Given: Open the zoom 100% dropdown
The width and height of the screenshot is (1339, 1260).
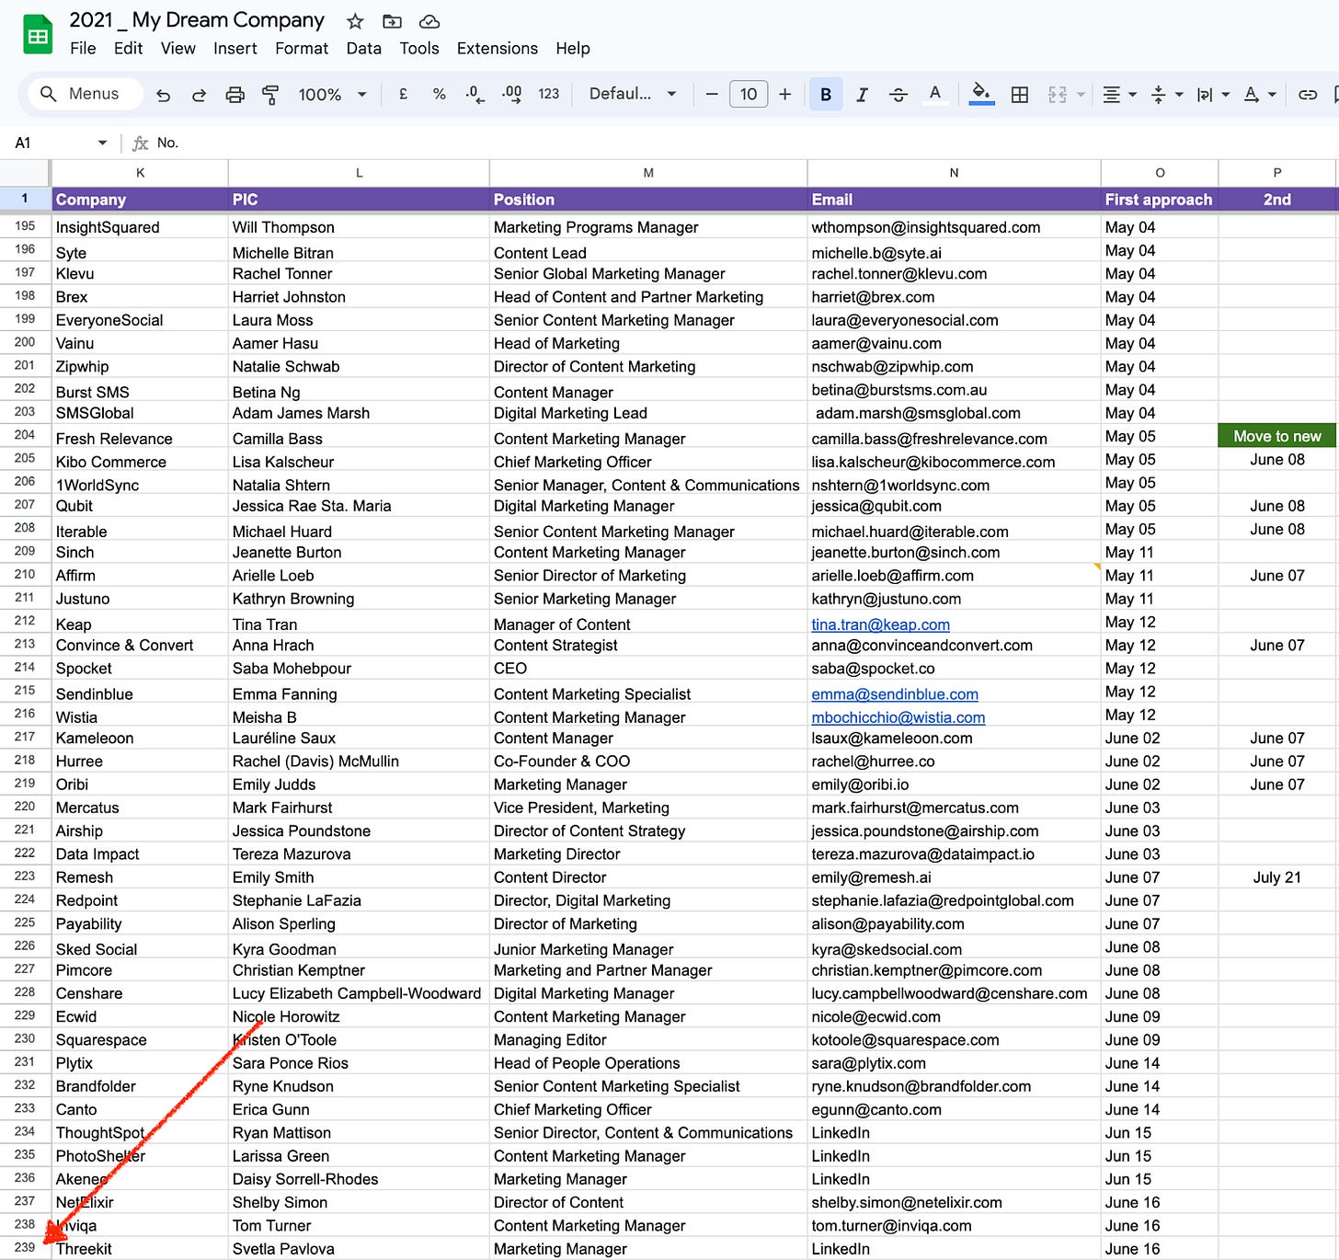Looking at the screenshot, I should [332, 94].
